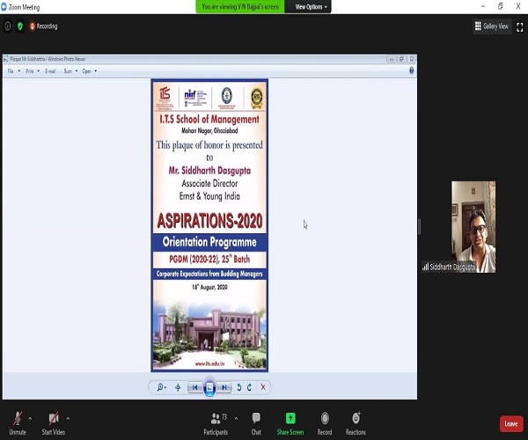Go to previous photo
The image size is (528, 440).
pos(195,387)
